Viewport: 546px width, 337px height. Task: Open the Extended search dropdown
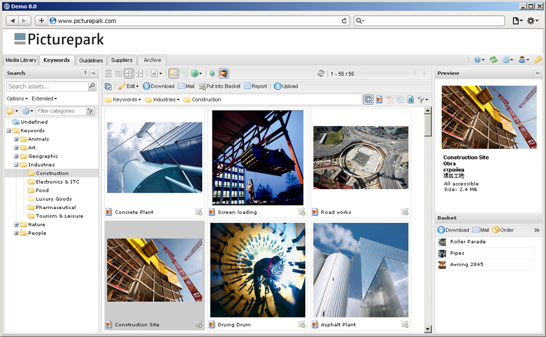[x=44, y=98]
